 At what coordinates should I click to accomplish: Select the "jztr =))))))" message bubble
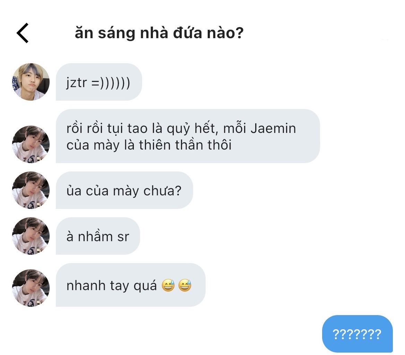coord(99,82)
